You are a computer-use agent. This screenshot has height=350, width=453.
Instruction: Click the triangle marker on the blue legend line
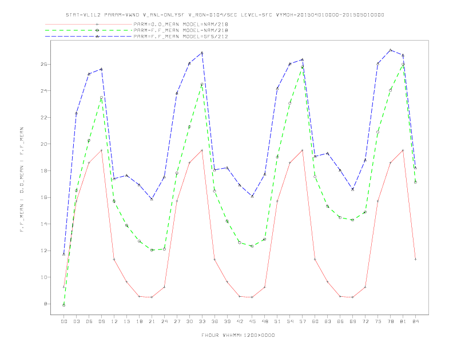tap(97, 37)
